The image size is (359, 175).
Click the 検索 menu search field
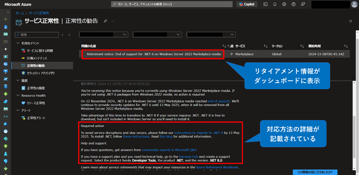click(x=37, y=35)
